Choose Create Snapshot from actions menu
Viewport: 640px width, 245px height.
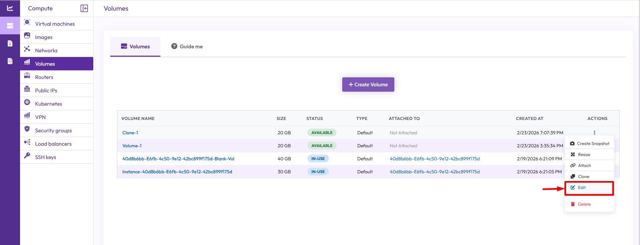pyautogui.click(x=590, y=144)
